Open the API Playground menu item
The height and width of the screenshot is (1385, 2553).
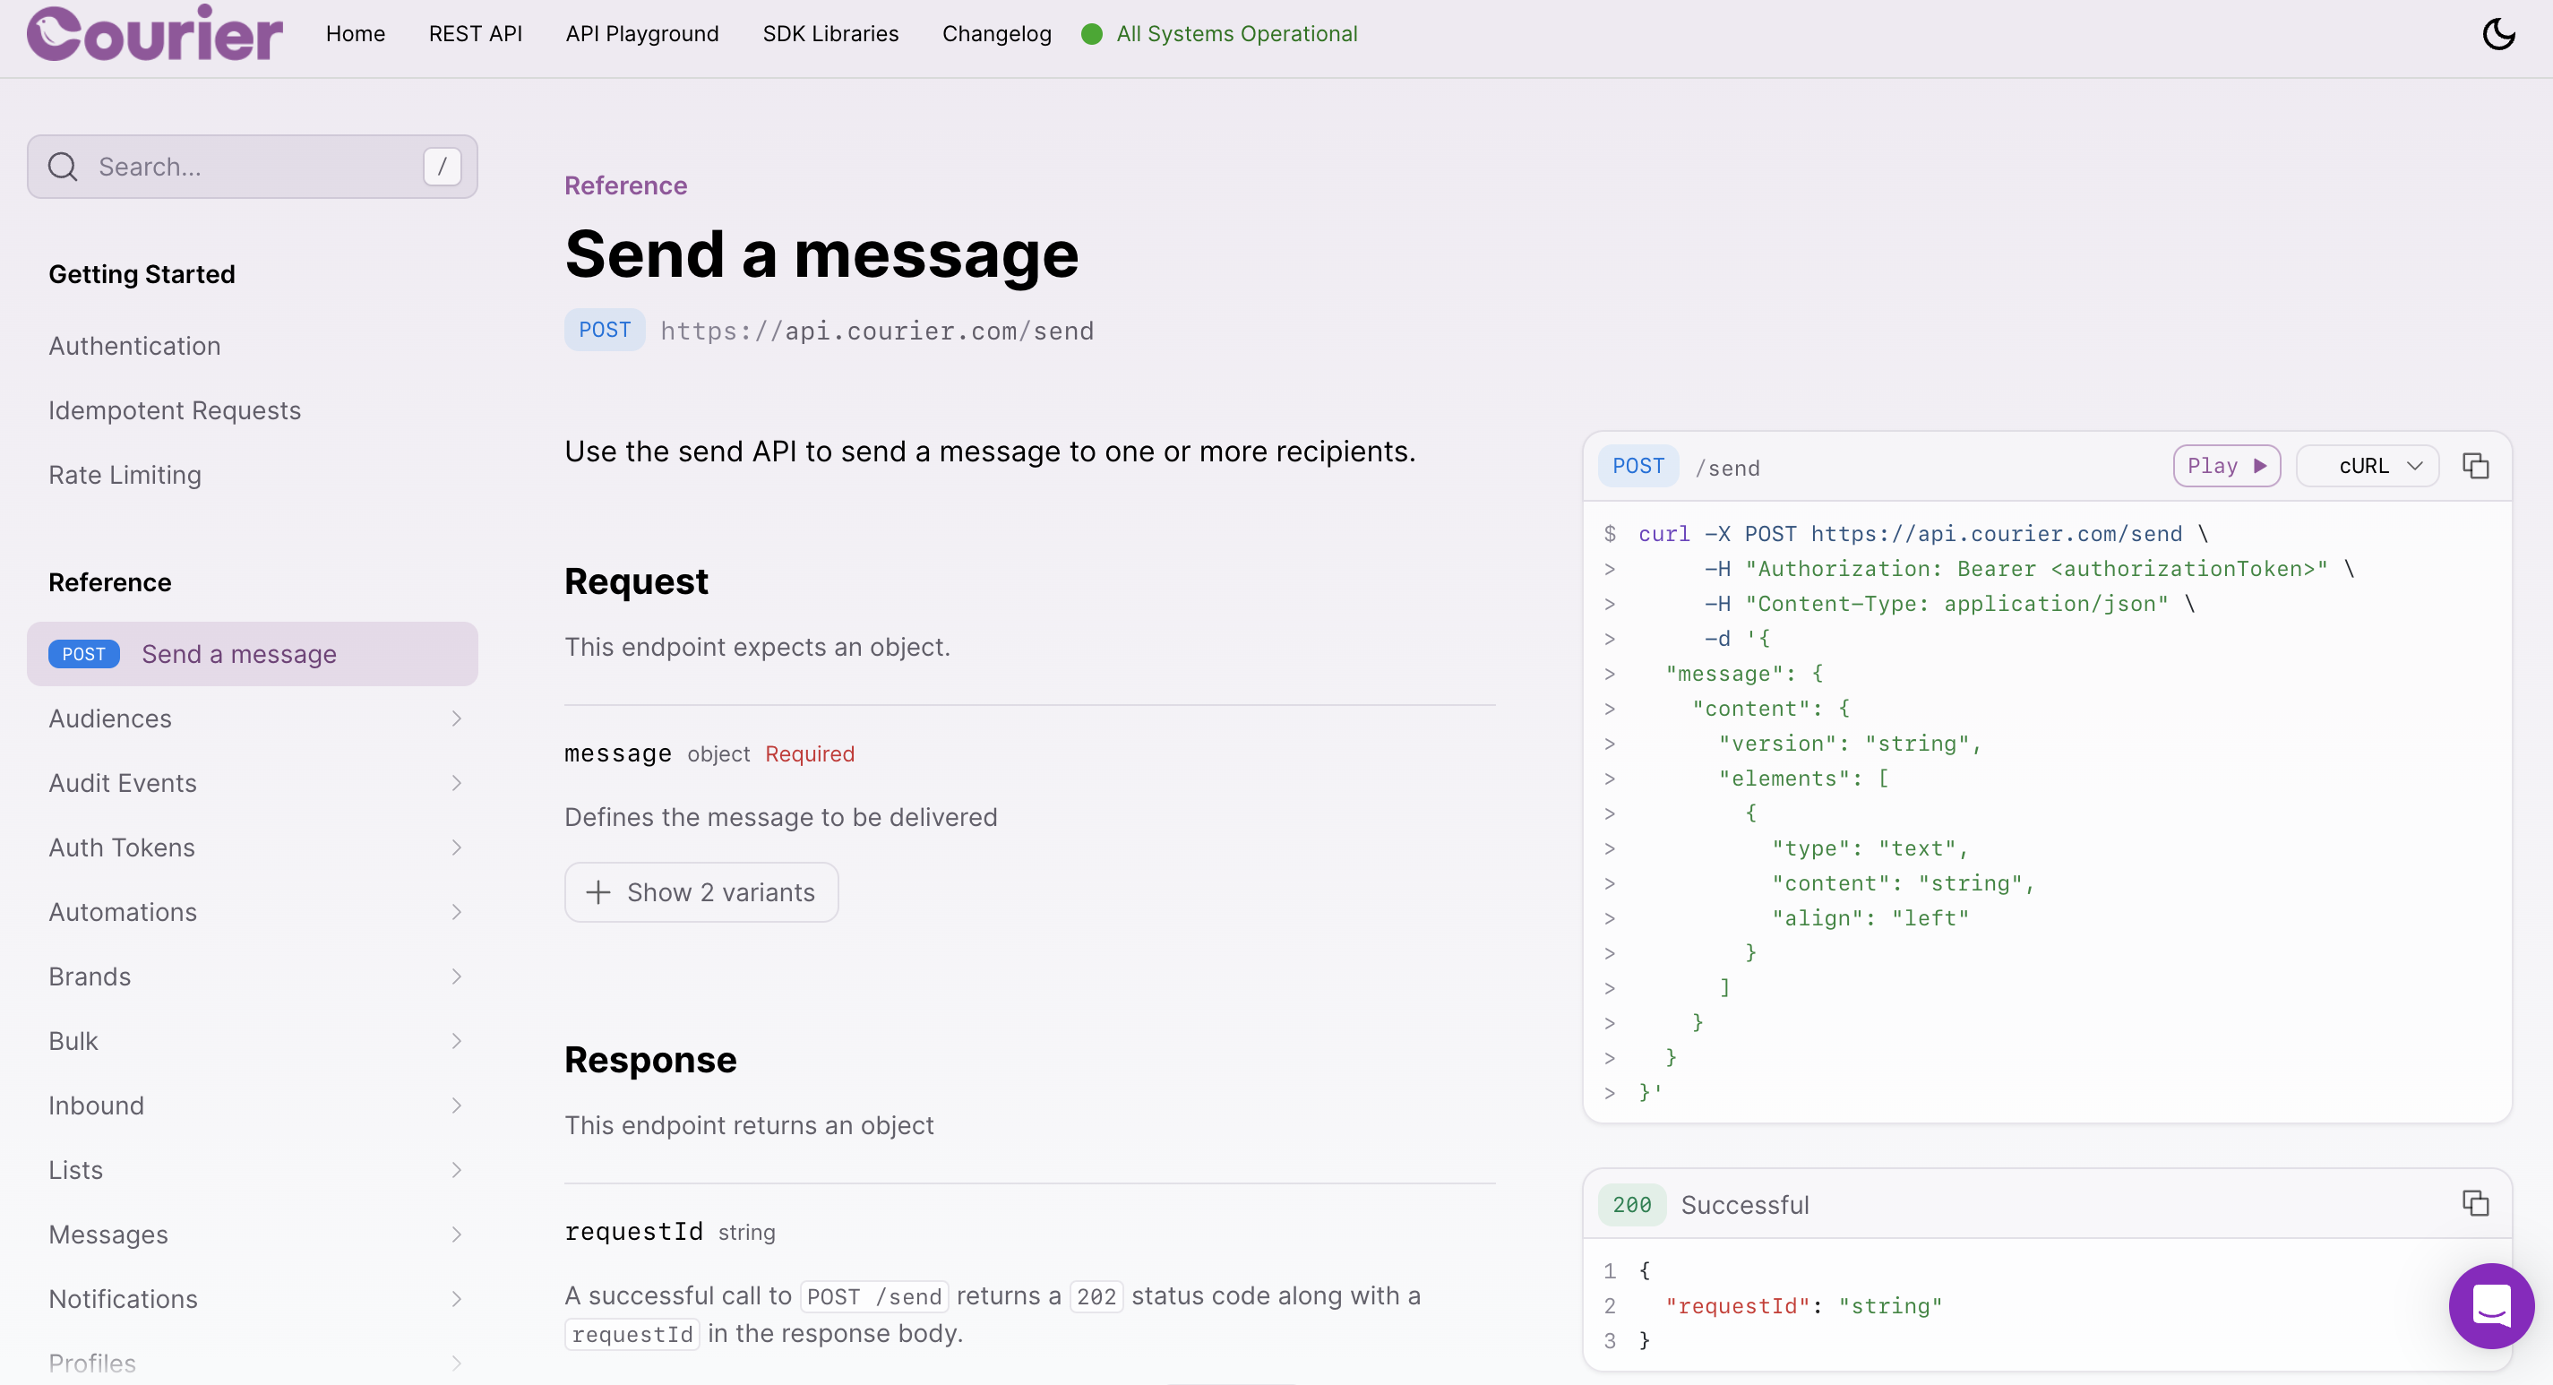(641, 35)
